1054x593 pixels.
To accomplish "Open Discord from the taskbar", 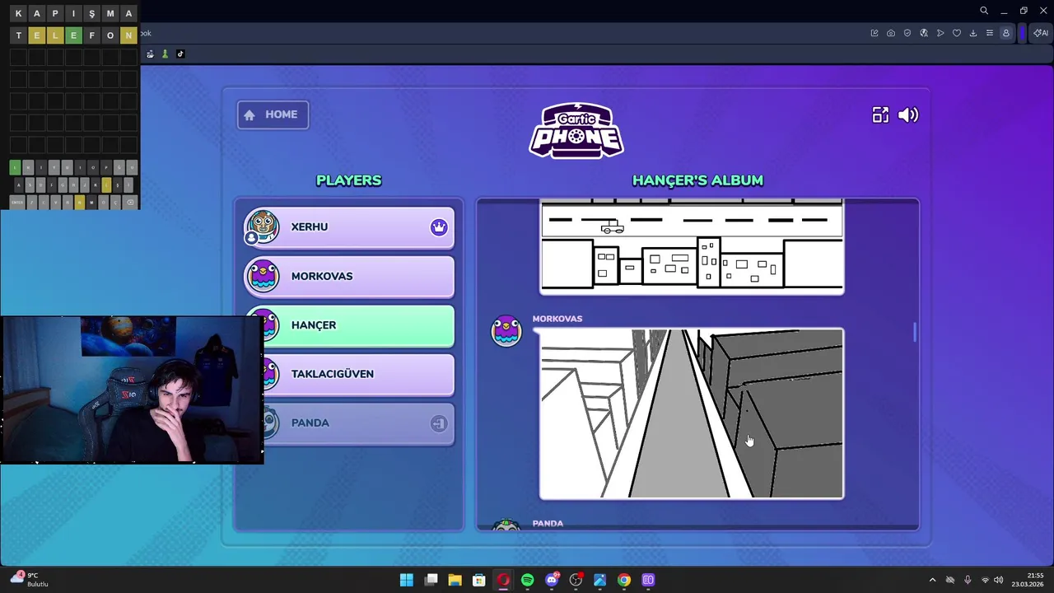I will (552, 580).
